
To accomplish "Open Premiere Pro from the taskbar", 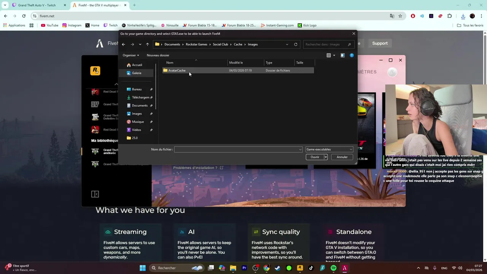I will click(244, 268).
